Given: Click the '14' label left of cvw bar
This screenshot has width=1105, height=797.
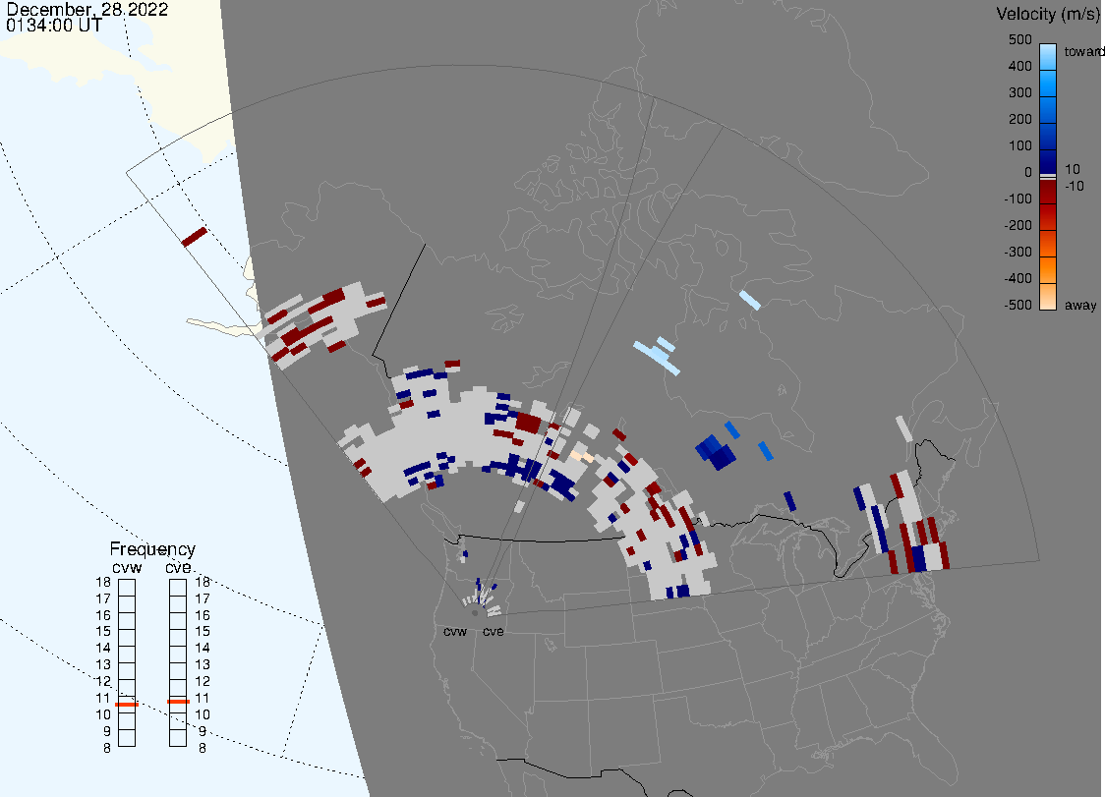Looking at the screenshot, I should pos(103,649).
